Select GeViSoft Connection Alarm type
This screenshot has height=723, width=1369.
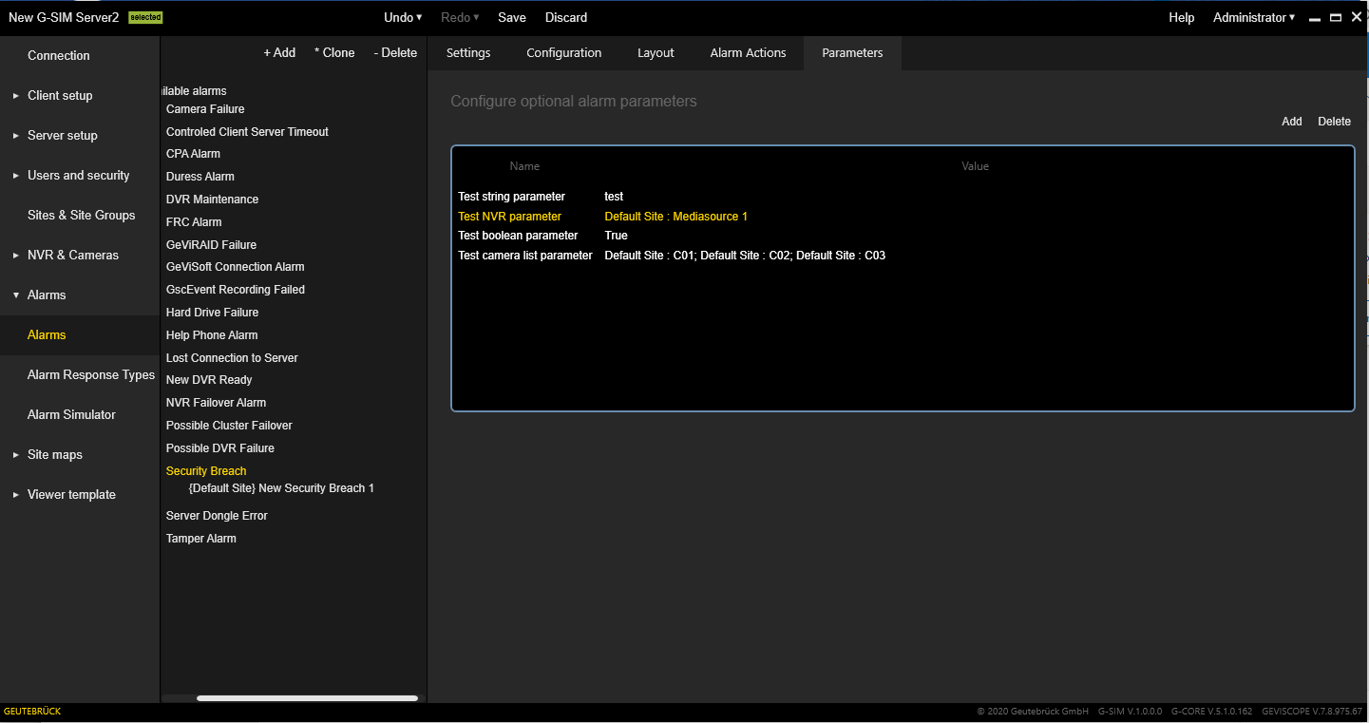[235, 267]
